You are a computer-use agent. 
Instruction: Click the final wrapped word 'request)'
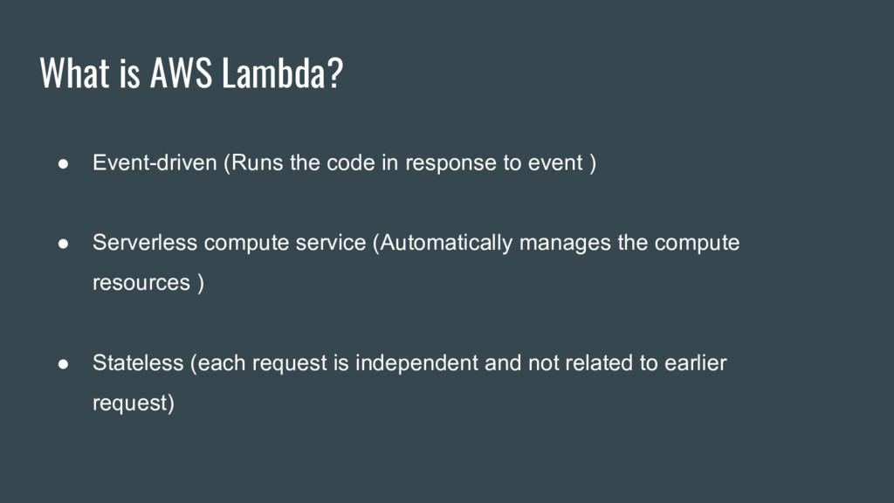(134, 403)
